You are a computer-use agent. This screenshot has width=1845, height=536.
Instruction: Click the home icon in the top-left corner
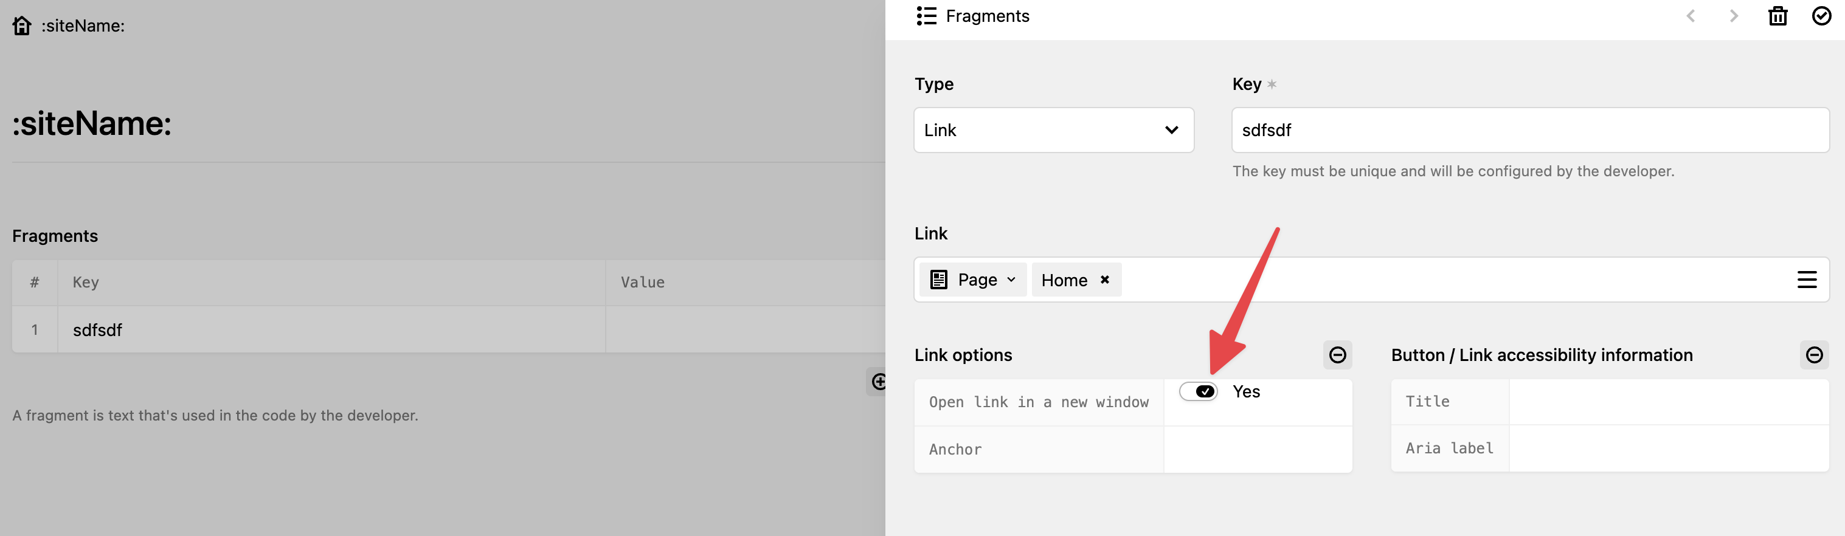coord(21,26)
